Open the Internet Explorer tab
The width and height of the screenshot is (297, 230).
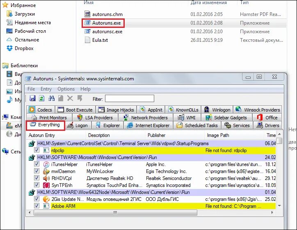(x=148, y=125)
